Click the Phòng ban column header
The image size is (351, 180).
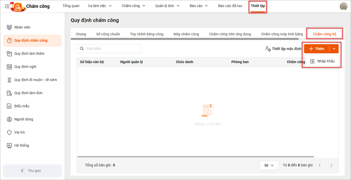coord(240,62)
